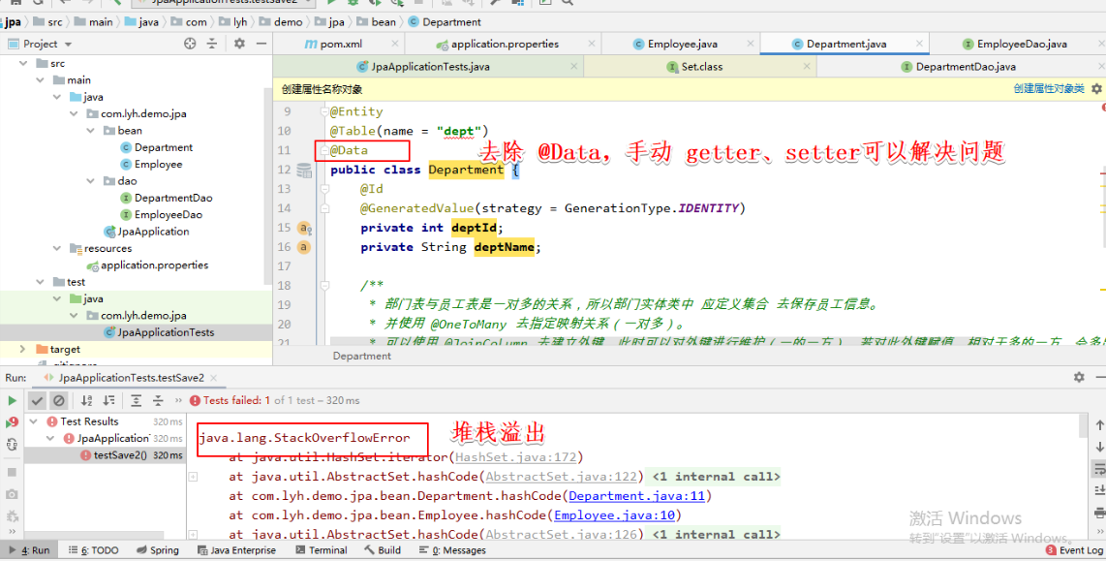Rerun the test with green play icon
This screenshot has width=1106, height=561.
point(12,400)
